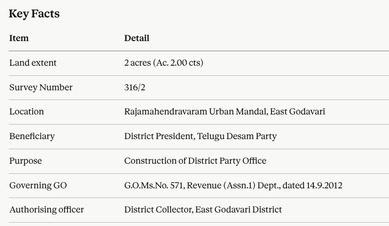This screenshot has height=226, width=389.
Task: Click the Key Facts heading
Action: click(34, 14)
